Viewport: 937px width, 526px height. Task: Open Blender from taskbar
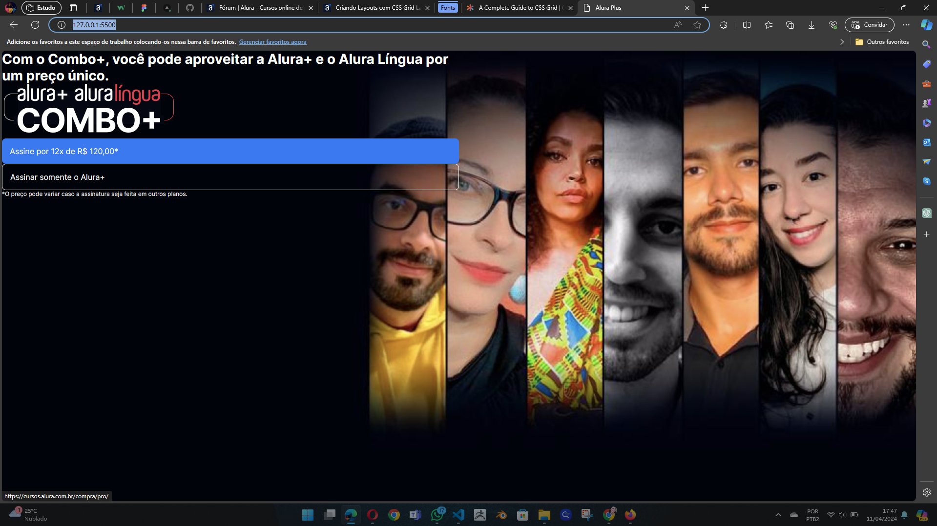coord(501,515)
